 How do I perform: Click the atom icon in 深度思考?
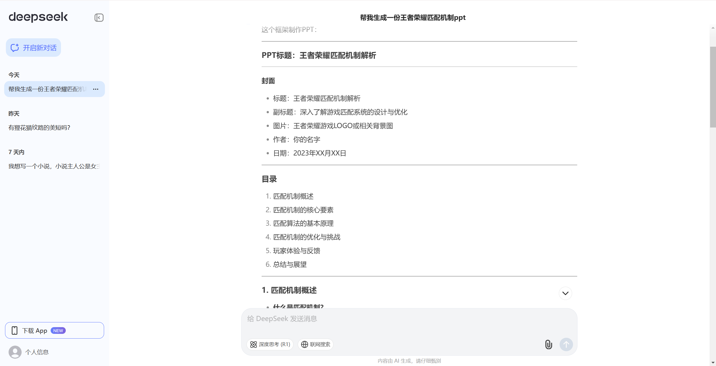(x=253, y=344)
